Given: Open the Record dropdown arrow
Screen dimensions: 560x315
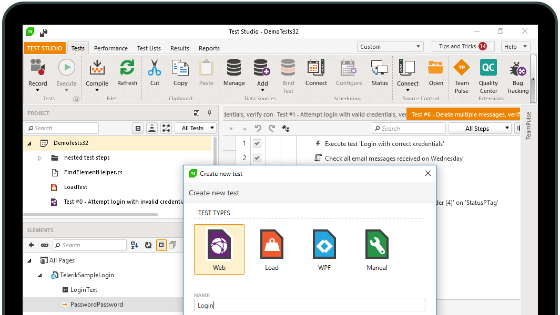Looking at the screenshot, I should coord(37,90).
